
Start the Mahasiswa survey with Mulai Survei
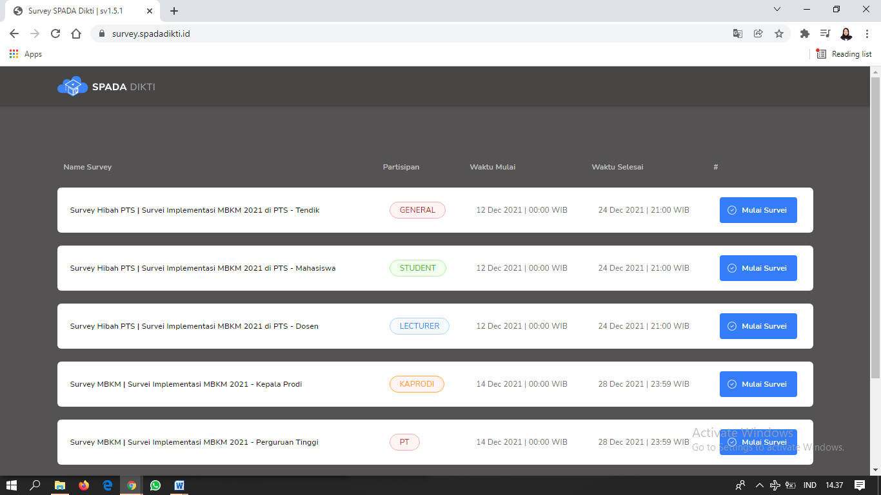(x=758, y=268)
